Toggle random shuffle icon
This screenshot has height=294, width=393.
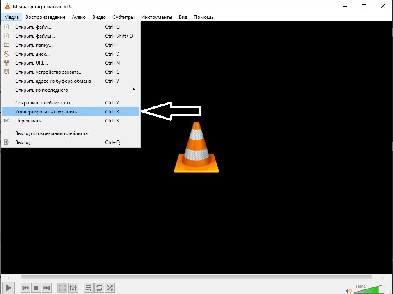pos(110,288)
